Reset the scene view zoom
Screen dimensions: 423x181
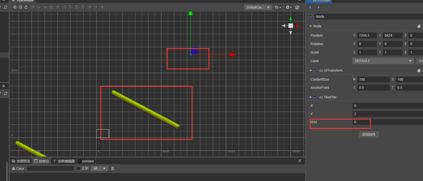coord(26,7)
